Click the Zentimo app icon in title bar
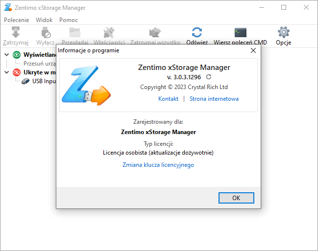 point(8,8)
